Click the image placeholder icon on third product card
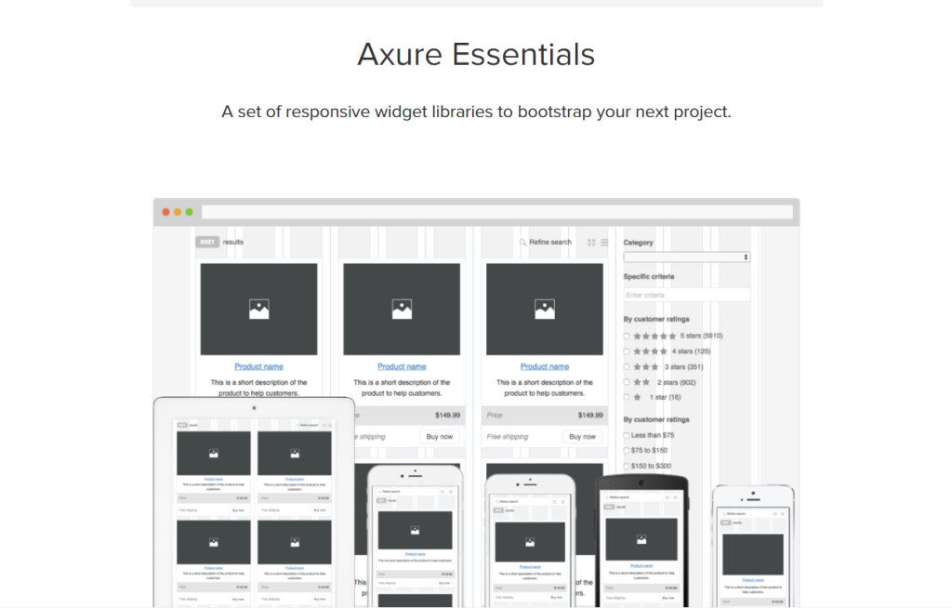 pyautogui.click(x=545, y=308)
